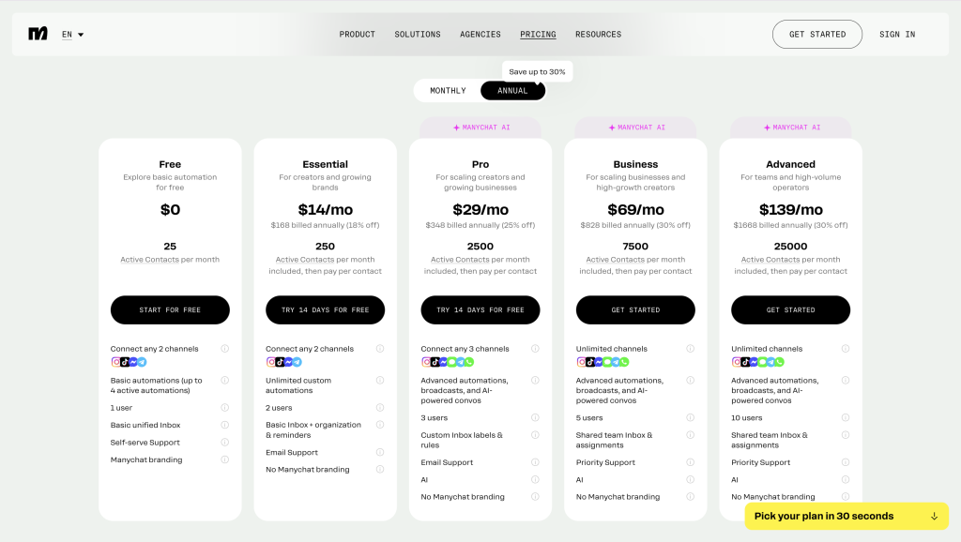The width and height of the screenshot is (961, 542).
Task: Click the Get Started header button
Action: pyautogui.click(x=817, y=35)
